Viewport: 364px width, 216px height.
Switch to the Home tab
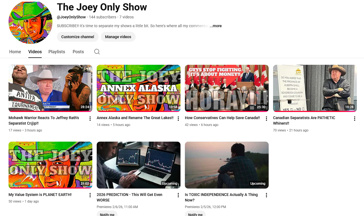coord(15,52)
